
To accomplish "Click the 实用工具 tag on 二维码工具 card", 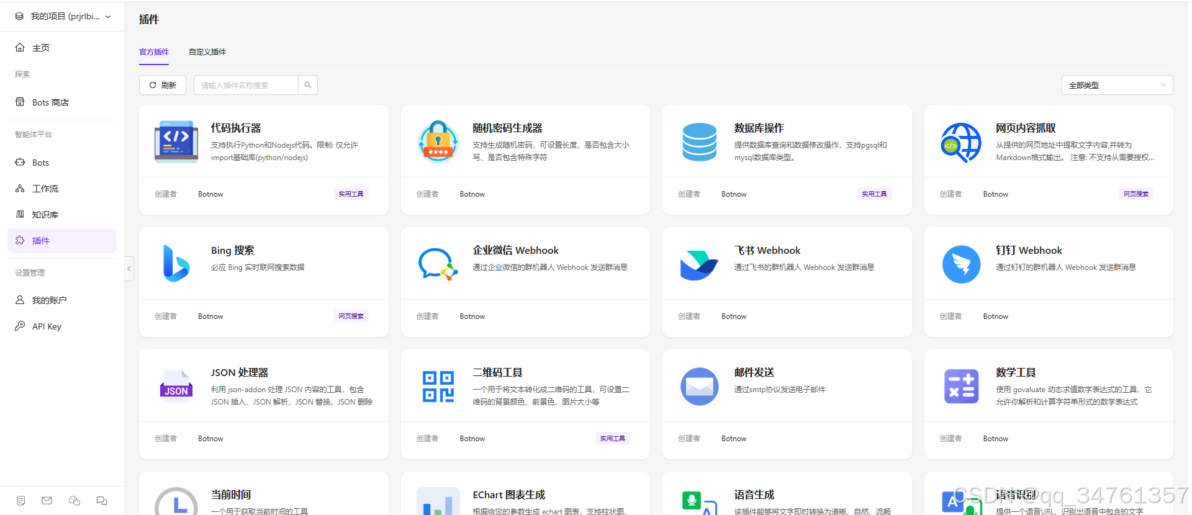I will [613, 439].
